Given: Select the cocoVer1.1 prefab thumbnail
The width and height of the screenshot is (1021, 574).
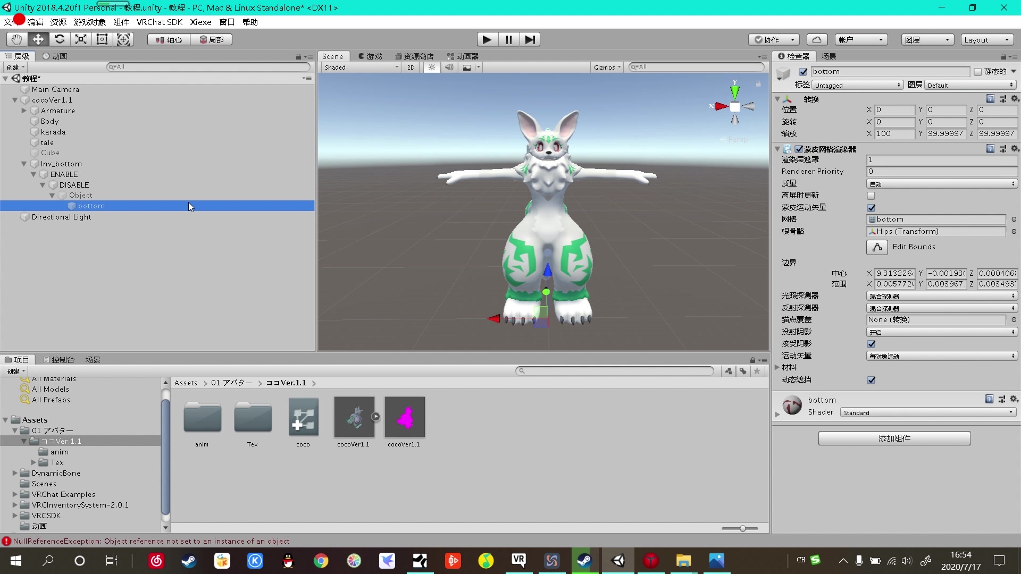Looking at the screenshot, I should point(404,417).
